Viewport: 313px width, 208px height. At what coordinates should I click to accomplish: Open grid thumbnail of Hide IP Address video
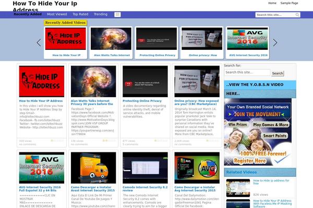coord(42,82)
